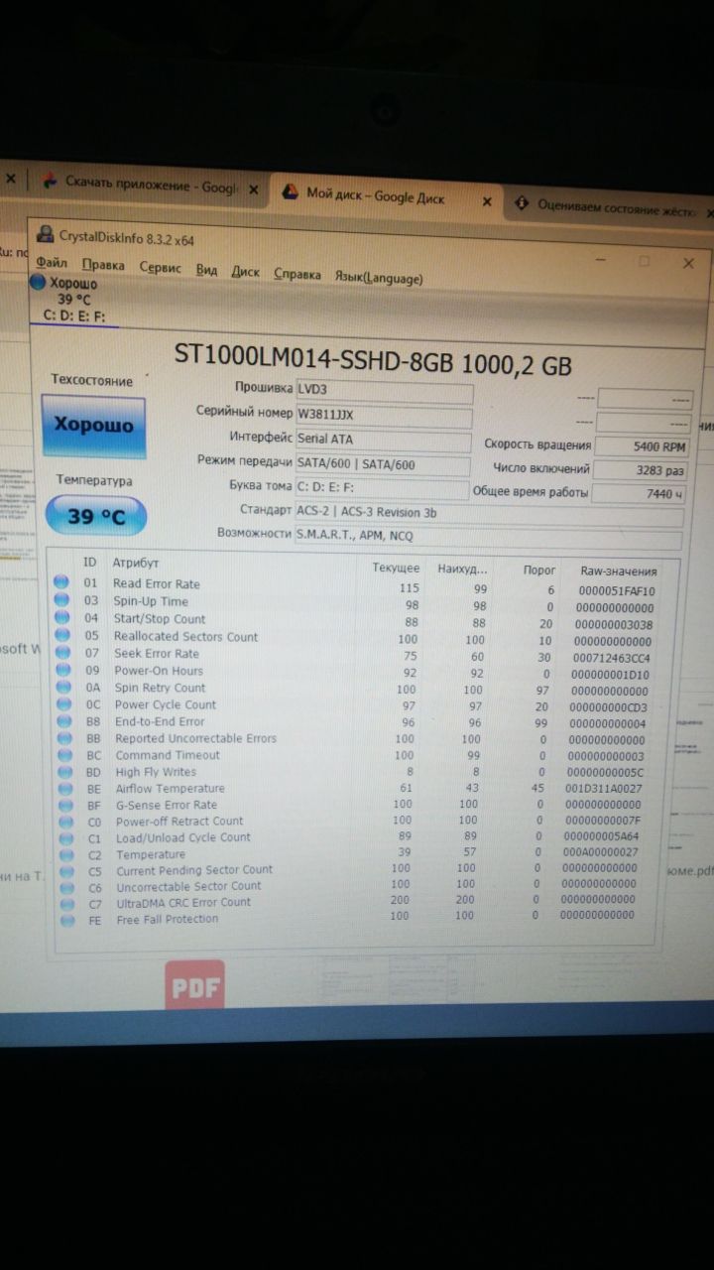Select the disk title ST1000LM014-SSHD-8GB 1000,2 GB

tap(373, 360)
